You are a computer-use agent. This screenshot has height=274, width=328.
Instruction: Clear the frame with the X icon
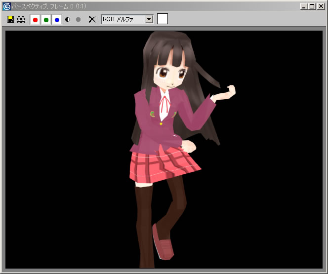click(x=92, y=19)
